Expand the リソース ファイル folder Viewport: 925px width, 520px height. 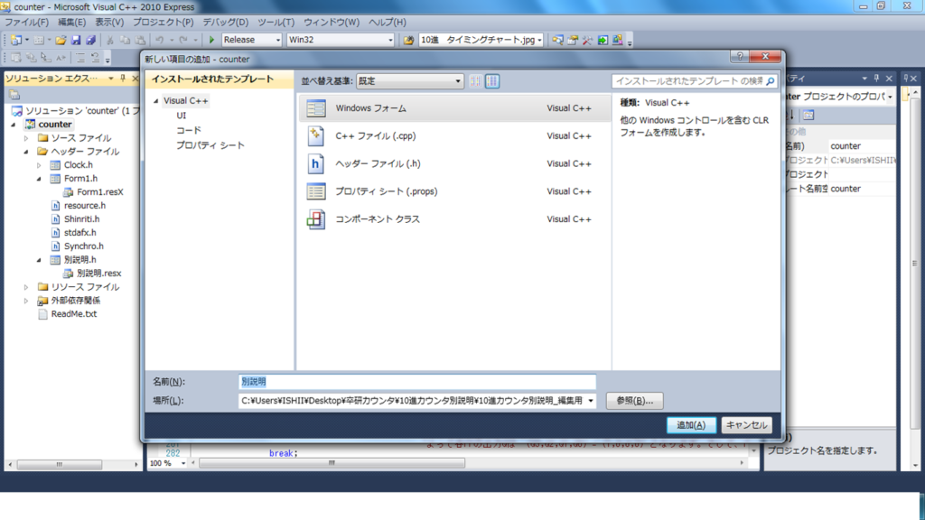[26, 287]
